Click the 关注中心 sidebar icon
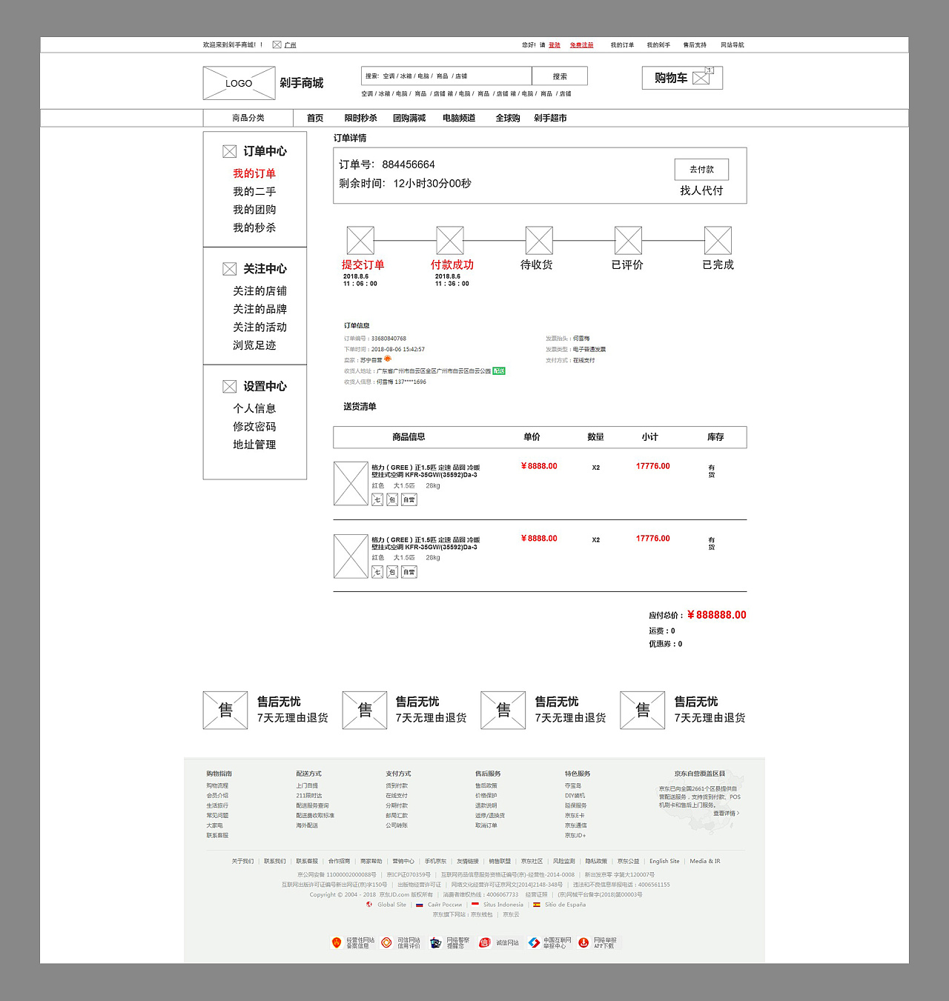 click(230, 269)
